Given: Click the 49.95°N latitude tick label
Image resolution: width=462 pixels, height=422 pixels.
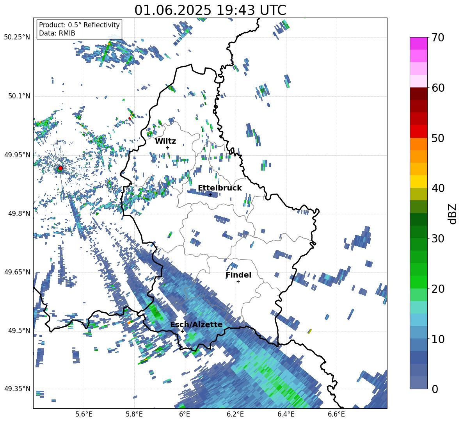Looking at the screenshot, I should pyautogui.click(x=17, y=155).
